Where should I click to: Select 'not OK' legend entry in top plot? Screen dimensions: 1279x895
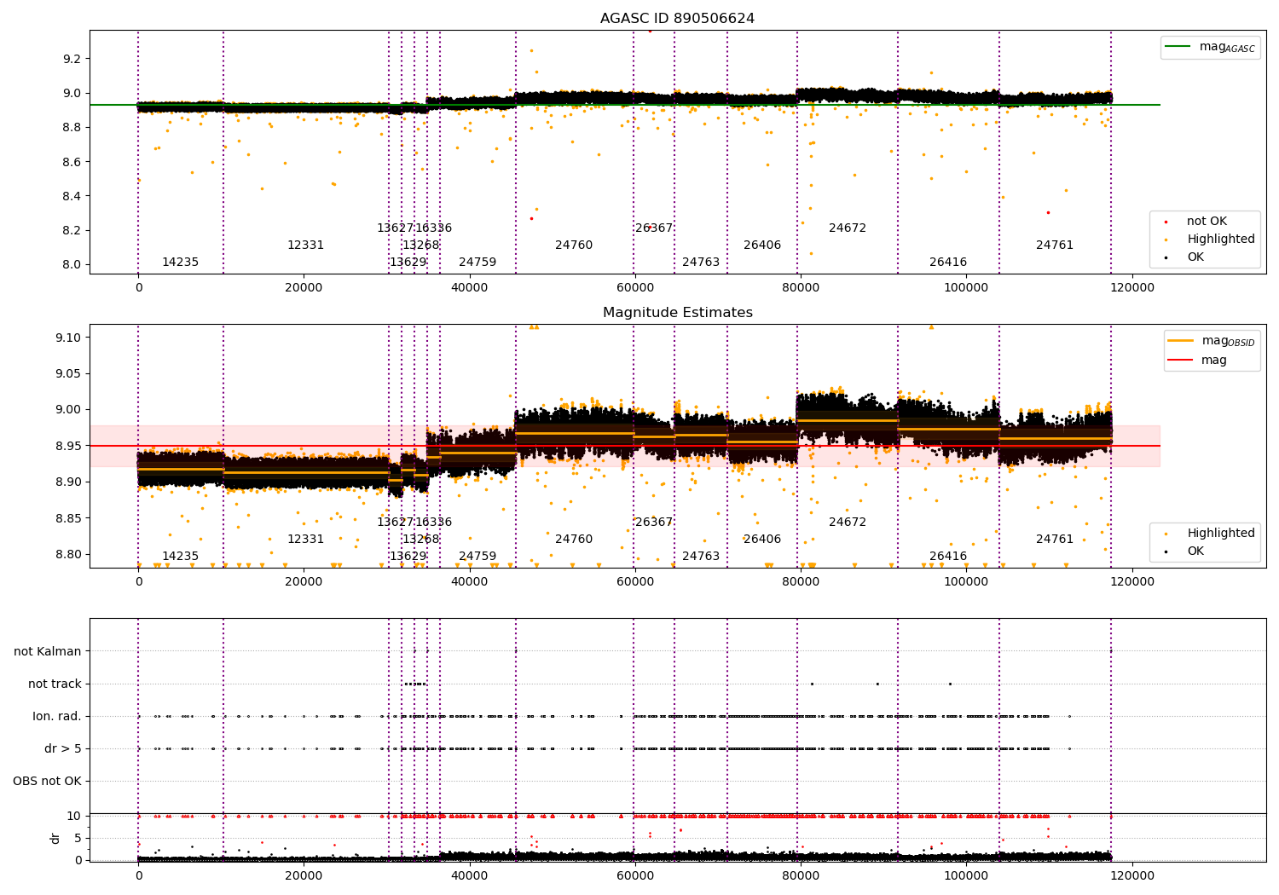tap(1207, 222)
